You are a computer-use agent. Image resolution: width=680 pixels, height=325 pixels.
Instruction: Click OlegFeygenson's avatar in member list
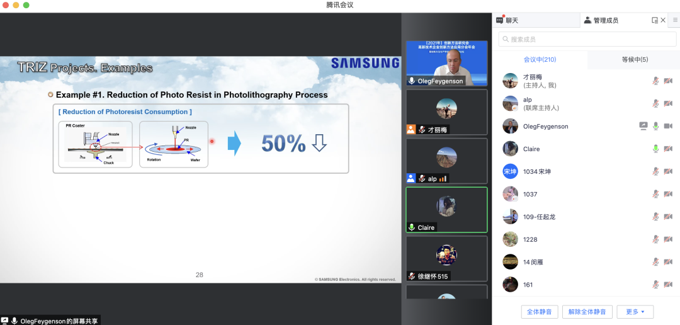(x=511, y=126)
